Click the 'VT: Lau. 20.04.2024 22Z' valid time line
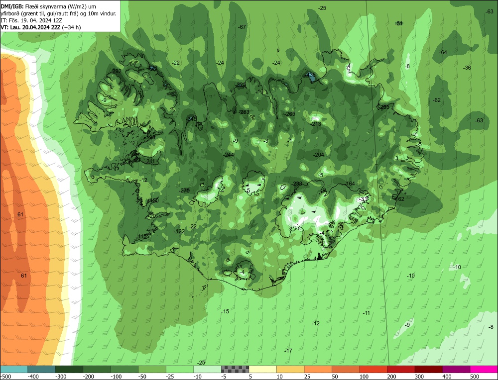The image size is (498, 380). [x=41, y=27]
